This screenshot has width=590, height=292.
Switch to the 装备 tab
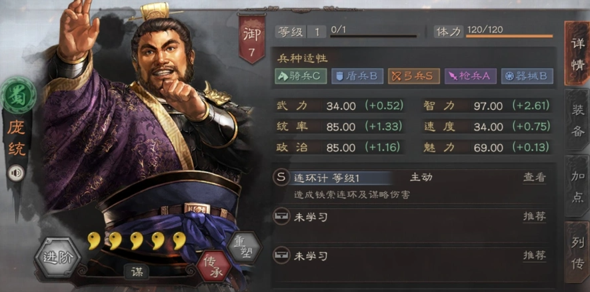(x=577, y=119)
